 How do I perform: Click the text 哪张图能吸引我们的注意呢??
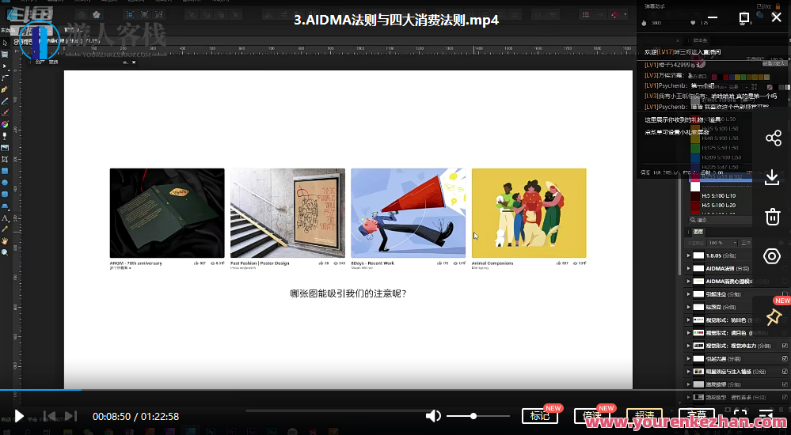point(348,293)
